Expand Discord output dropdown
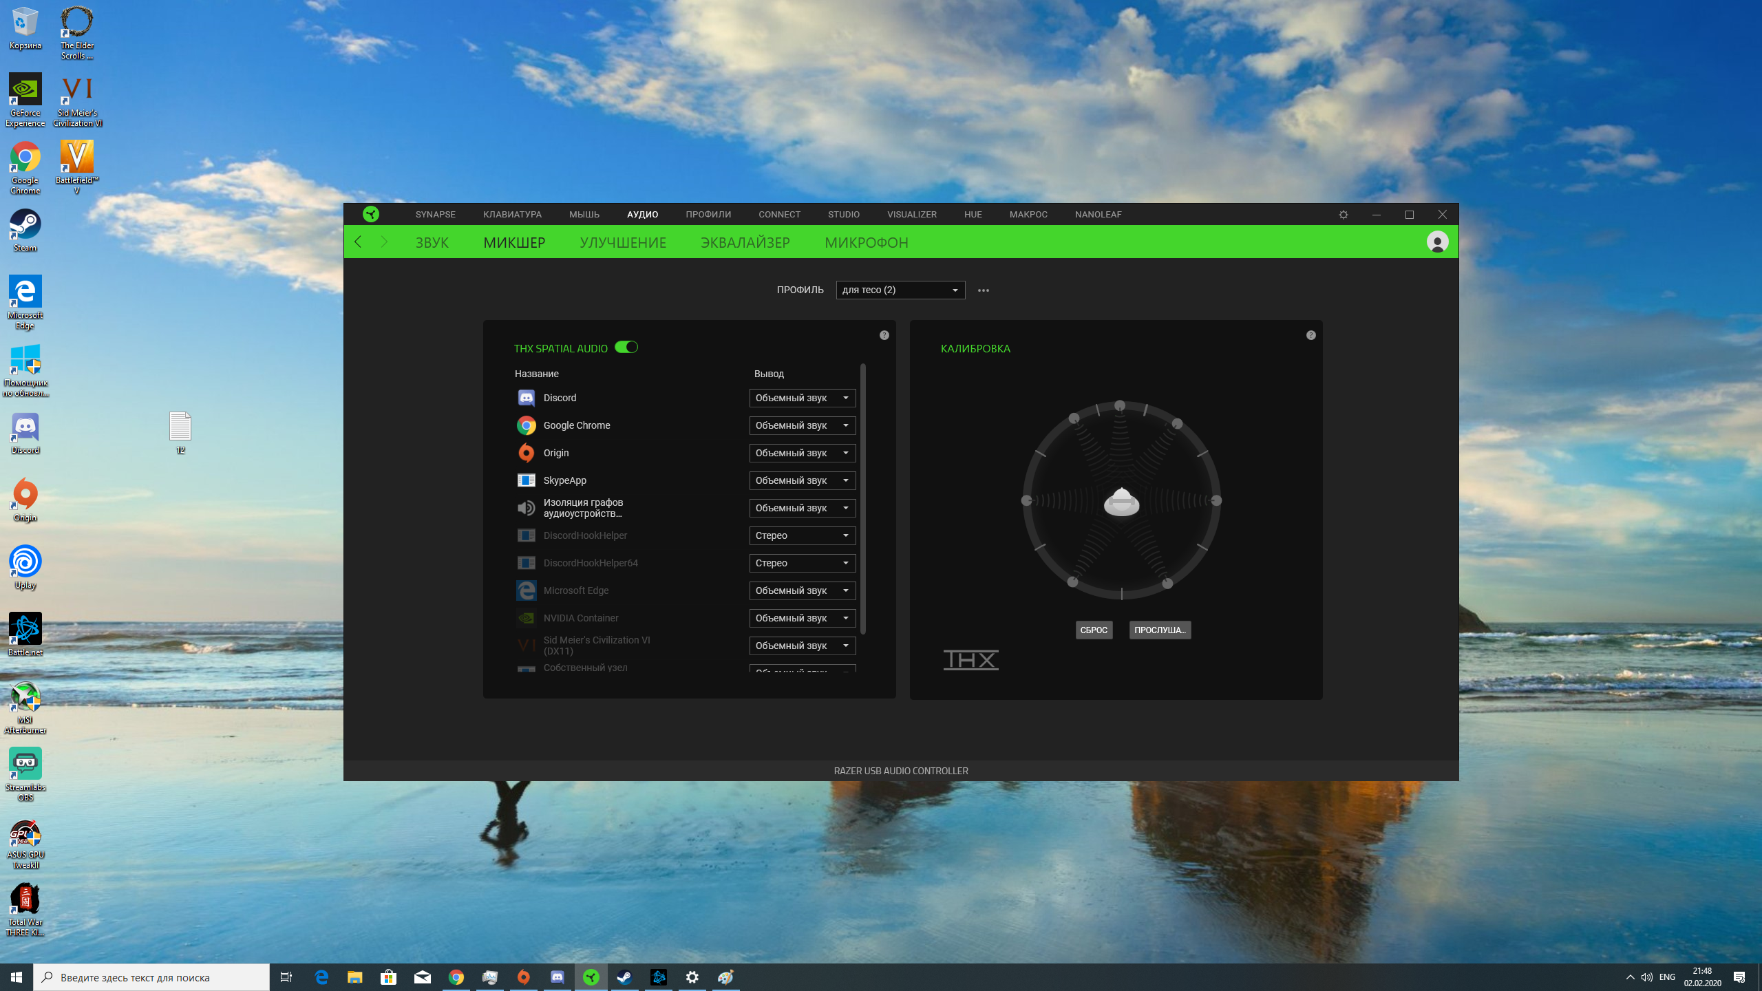1762x991 pixels. [802, 398]
